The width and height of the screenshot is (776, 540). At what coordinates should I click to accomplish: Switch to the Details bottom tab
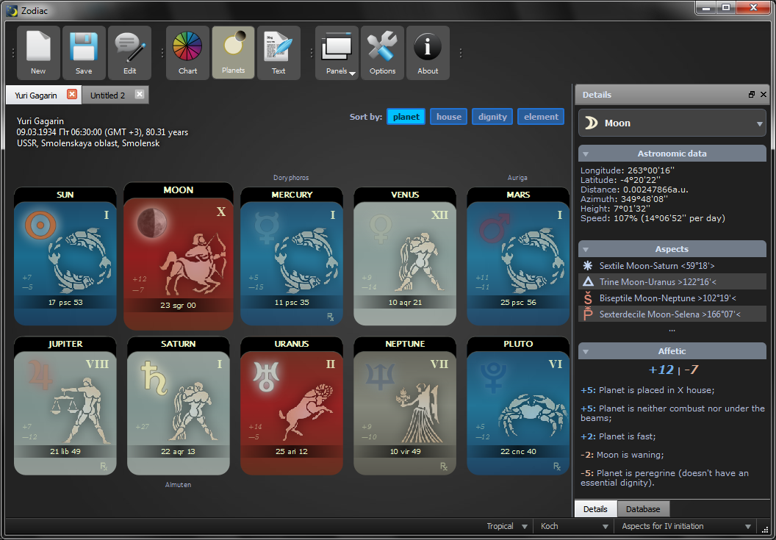click(x=595, y=509)
